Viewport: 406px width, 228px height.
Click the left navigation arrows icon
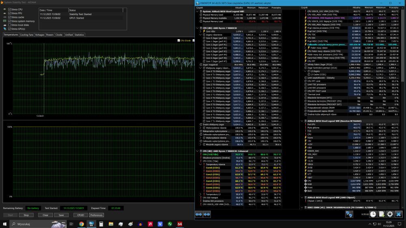(x=199, y=214)
